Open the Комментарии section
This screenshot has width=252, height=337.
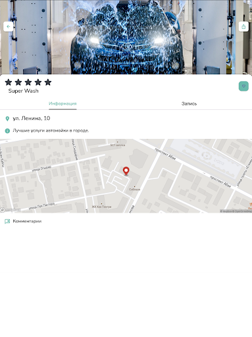27,221
